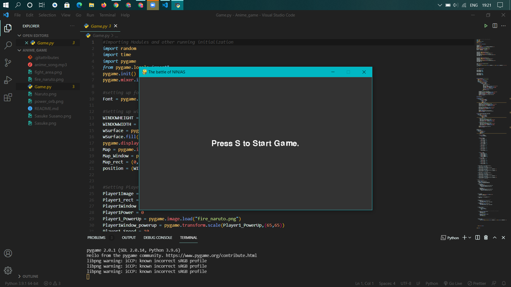Open the Extensions view
The height and width of the screenshot is (287, 511).
(8, 97)
